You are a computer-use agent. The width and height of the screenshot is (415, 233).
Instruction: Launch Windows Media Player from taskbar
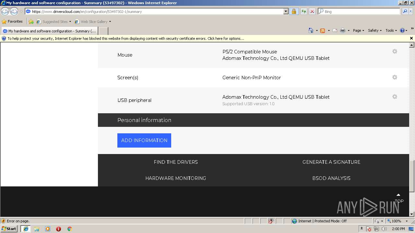[48, 229]
